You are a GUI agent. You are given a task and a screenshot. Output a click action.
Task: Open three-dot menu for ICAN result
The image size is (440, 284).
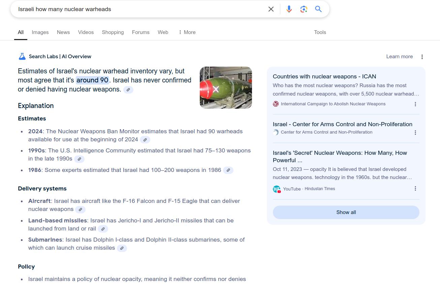click(415, 104)
